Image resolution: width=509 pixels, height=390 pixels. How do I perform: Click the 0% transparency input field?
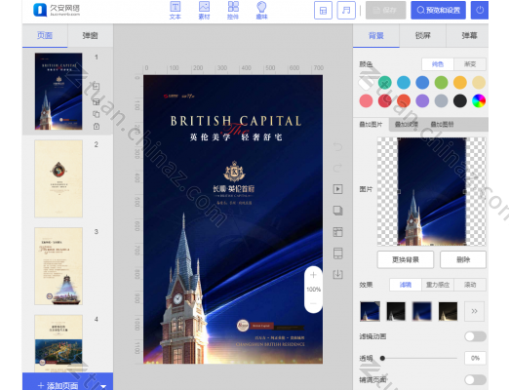coord(475,358)
